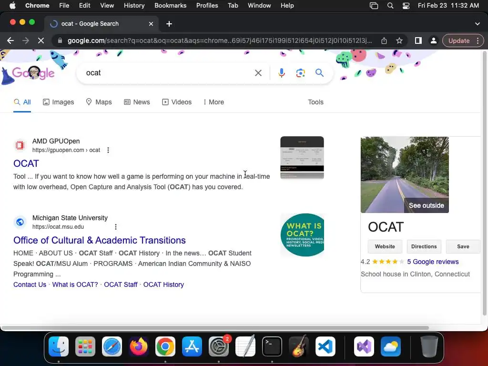Stop loading the page with the X button

[41, 41]
